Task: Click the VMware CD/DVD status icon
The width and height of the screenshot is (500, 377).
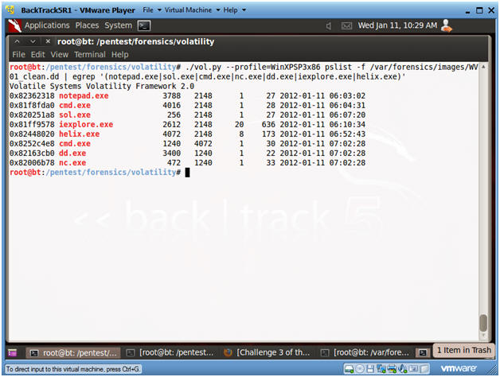Action: click(x=360, y=369)
